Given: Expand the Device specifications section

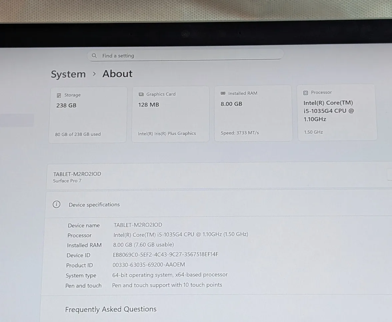Looking at the screenshot, I should coord(94,204).
